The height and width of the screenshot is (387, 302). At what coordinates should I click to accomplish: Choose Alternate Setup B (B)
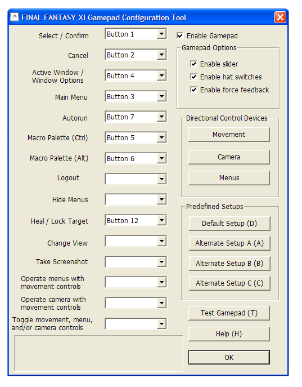[229, 263]
